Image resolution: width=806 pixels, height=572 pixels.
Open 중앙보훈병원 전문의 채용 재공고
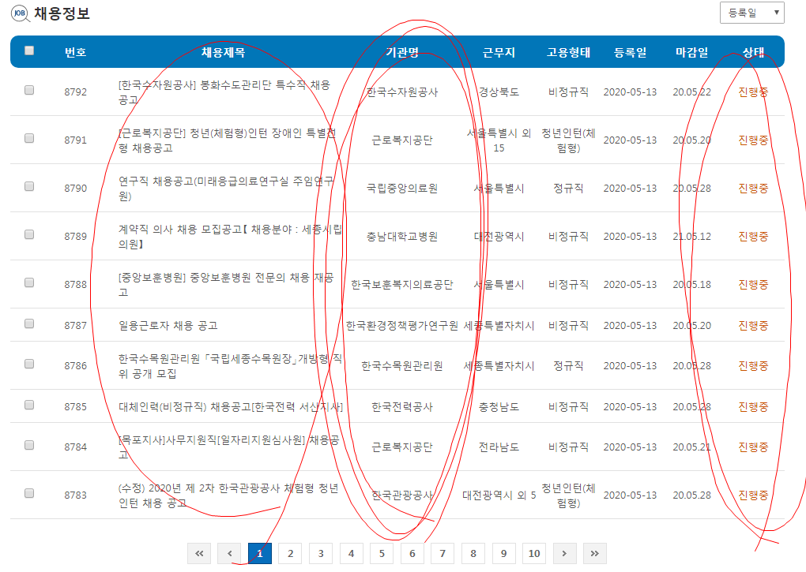[226, 285]
